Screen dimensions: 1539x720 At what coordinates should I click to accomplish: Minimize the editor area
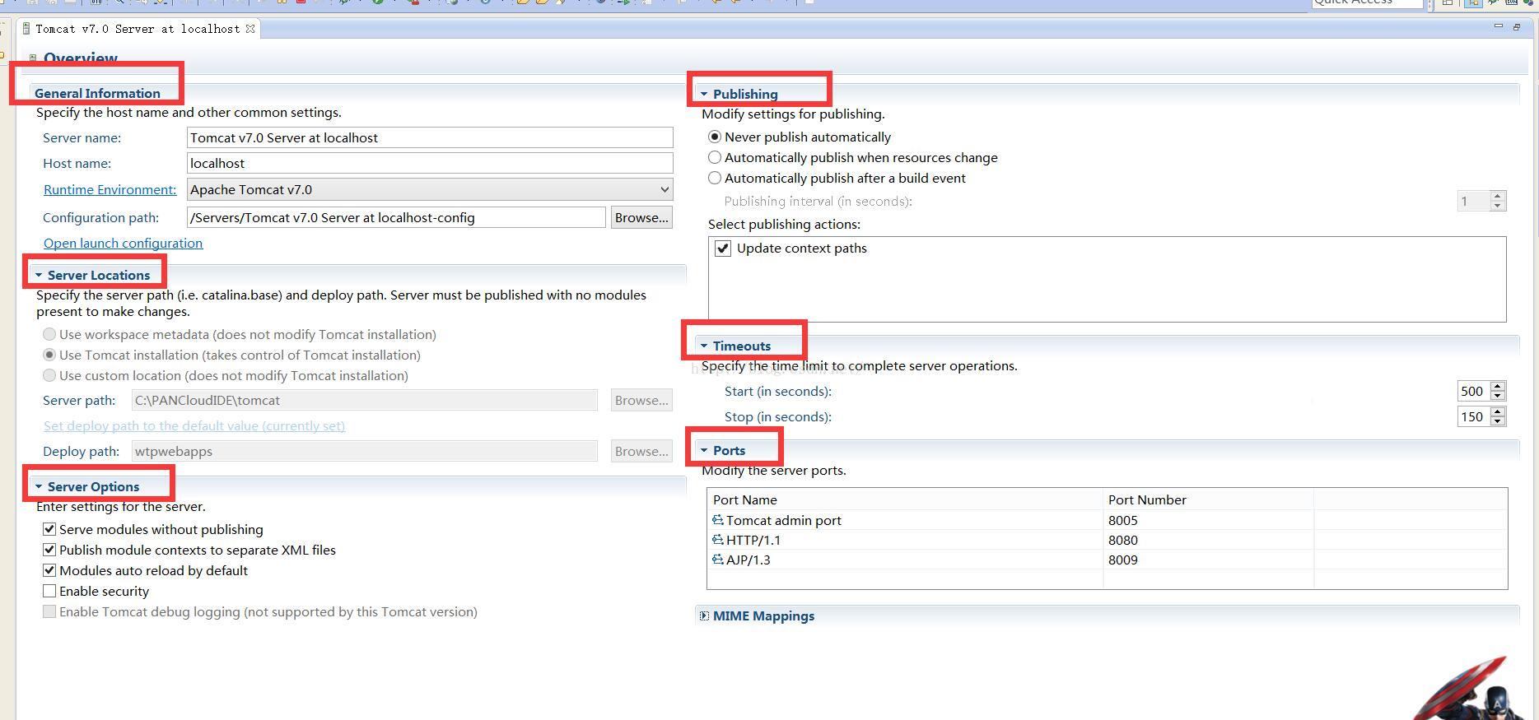tap(1498, 26)
